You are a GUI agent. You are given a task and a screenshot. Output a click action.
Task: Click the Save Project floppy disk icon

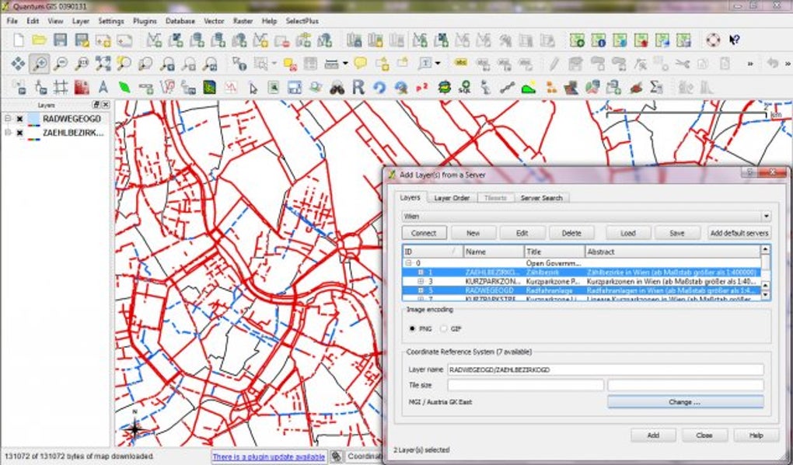[x=60, y=40]
